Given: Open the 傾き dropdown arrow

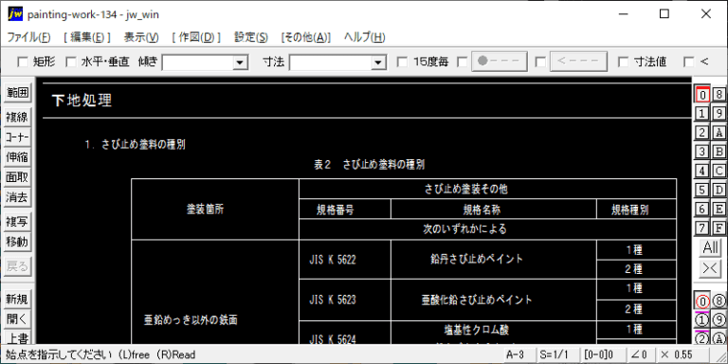Looking at the screenshot, I should (x=240, y=63).
